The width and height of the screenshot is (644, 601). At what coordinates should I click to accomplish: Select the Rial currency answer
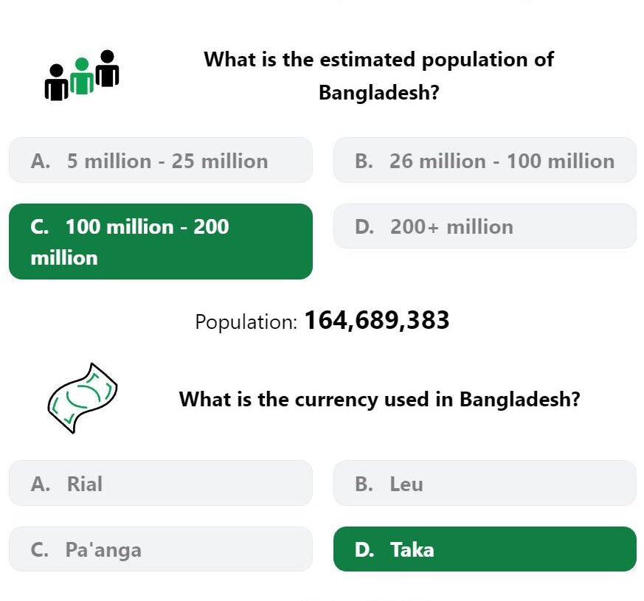(x=161, y=483)
